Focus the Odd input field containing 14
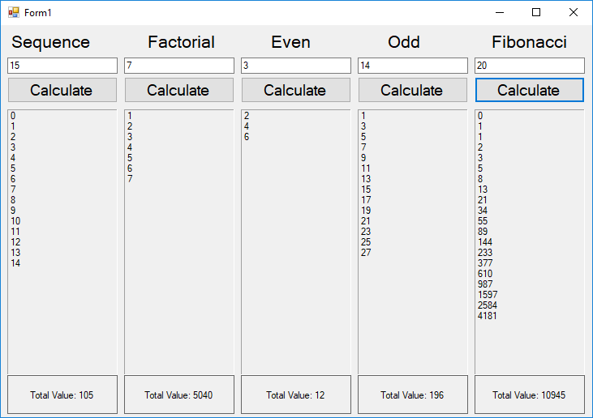 (413, 66)
